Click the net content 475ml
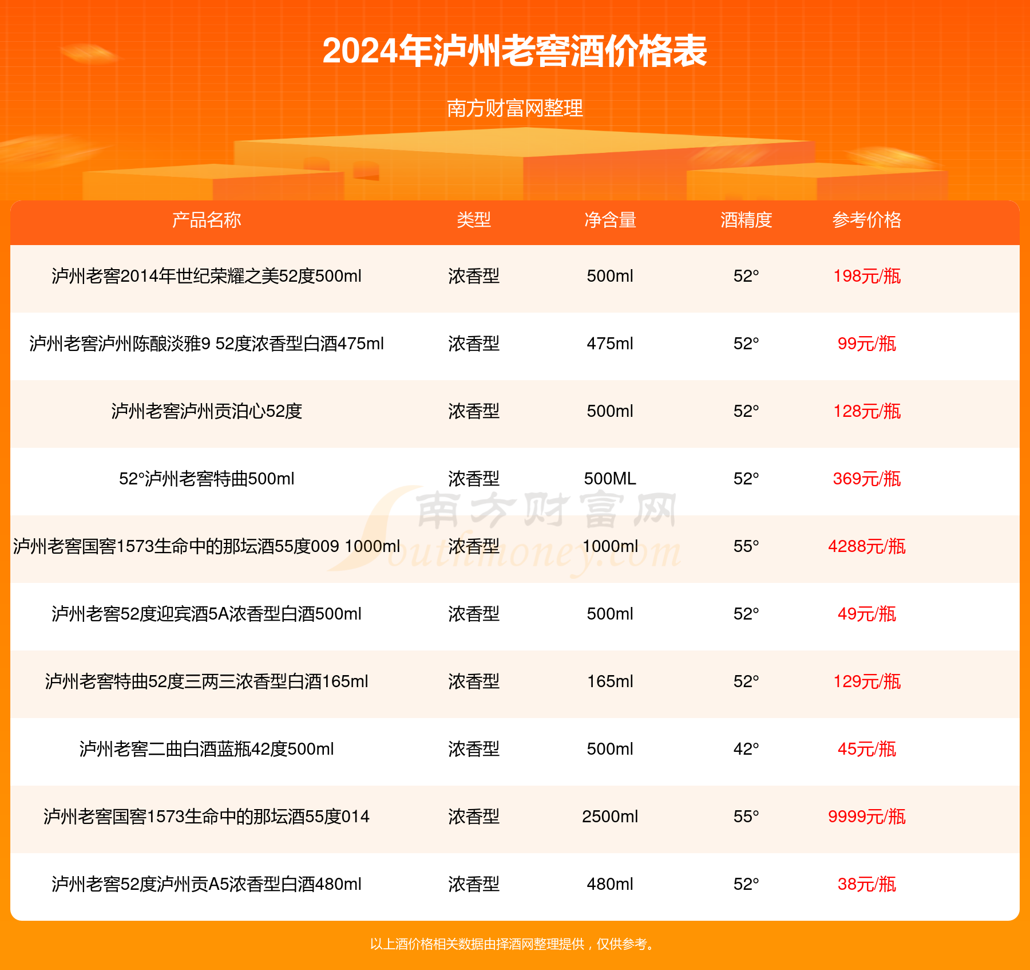The width and height of the screenshot is (1030, 970). (610, 344)
